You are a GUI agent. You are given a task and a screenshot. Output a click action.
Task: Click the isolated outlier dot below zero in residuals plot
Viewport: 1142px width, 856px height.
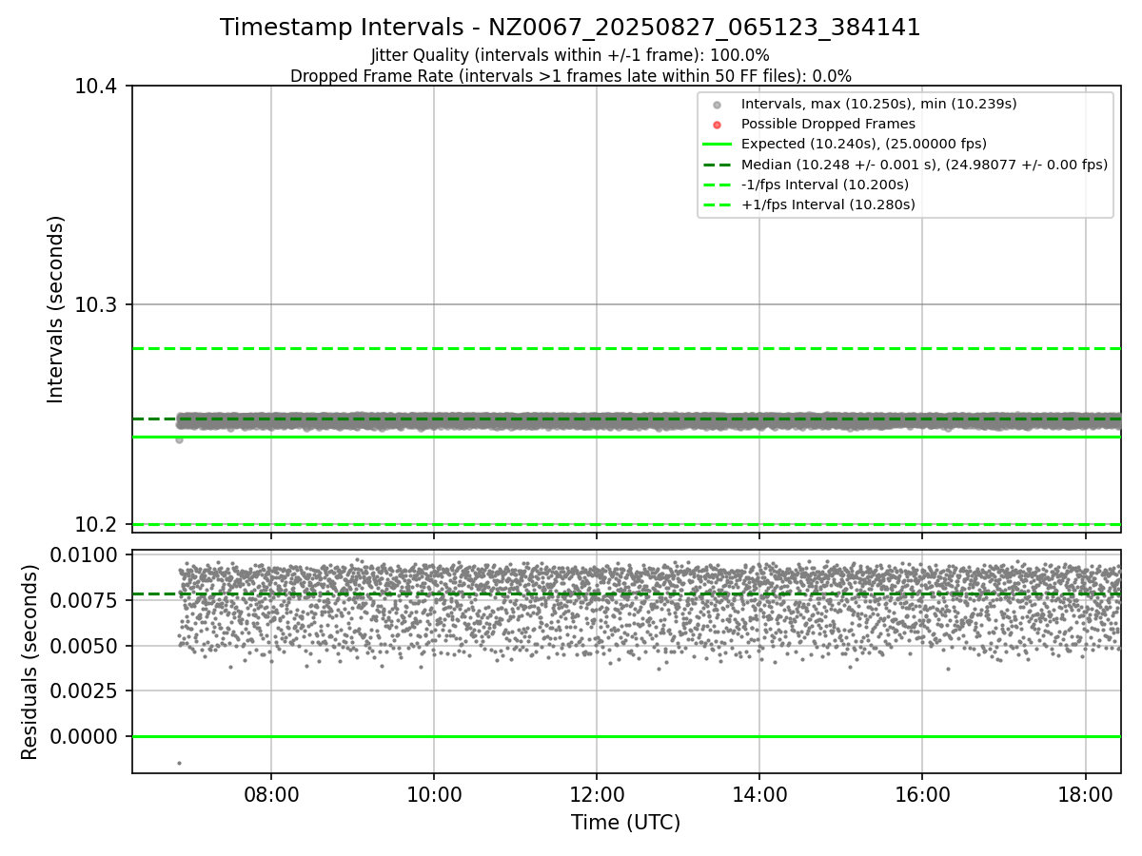[179, 763]
